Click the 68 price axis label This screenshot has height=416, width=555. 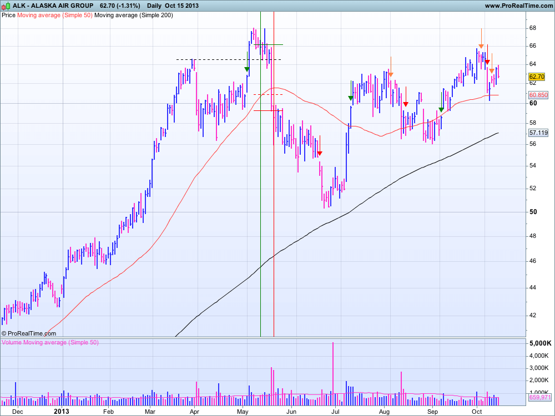pyautogui.click(x=533, y=28)
